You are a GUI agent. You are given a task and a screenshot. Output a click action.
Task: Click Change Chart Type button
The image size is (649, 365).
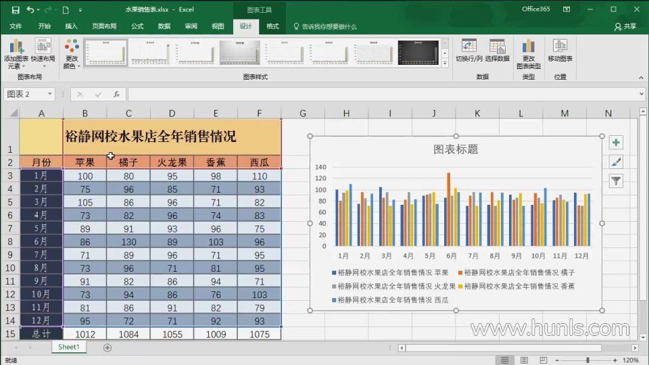coord(529,53)
